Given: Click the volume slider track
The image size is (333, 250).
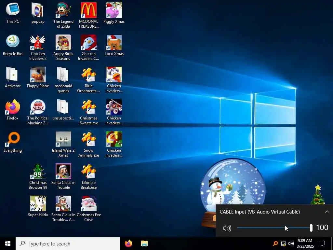Looking at the screenshot, I should coord(274,228).
